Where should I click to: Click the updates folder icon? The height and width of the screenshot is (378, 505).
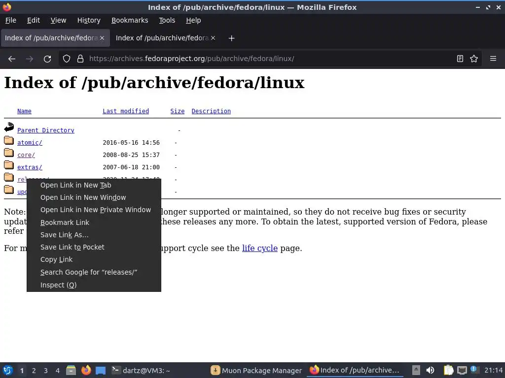[x=9, y=190]
